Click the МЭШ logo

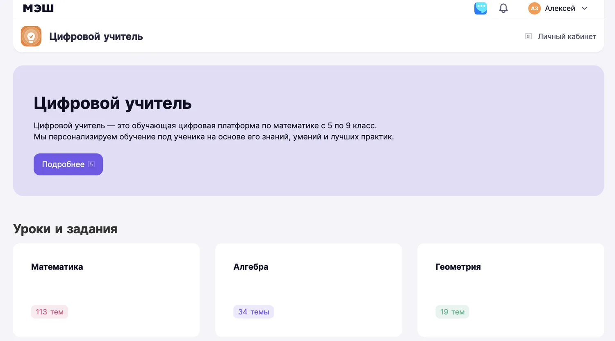pos(38,8)
